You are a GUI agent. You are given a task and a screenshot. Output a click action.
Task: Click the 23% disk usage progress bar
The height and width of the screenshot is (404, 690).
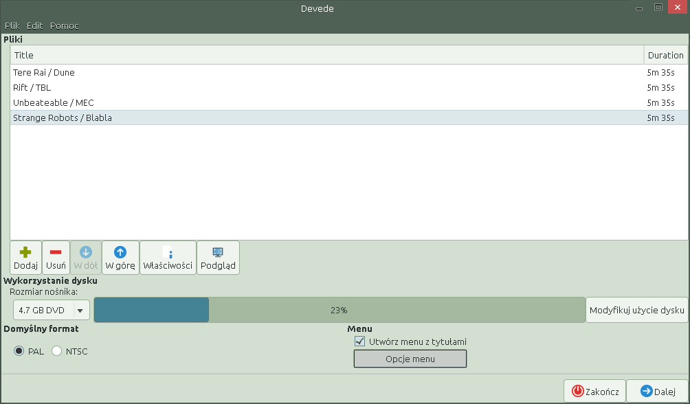[x=340, y=311]
